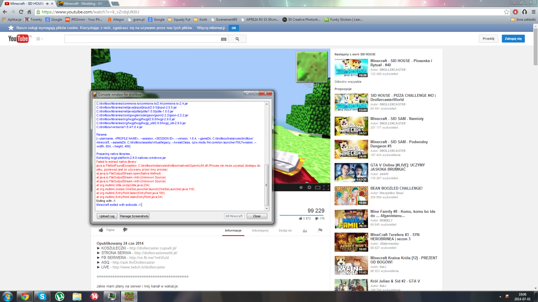
Task: Reload the page in Chrome
Action: [21, 12]
